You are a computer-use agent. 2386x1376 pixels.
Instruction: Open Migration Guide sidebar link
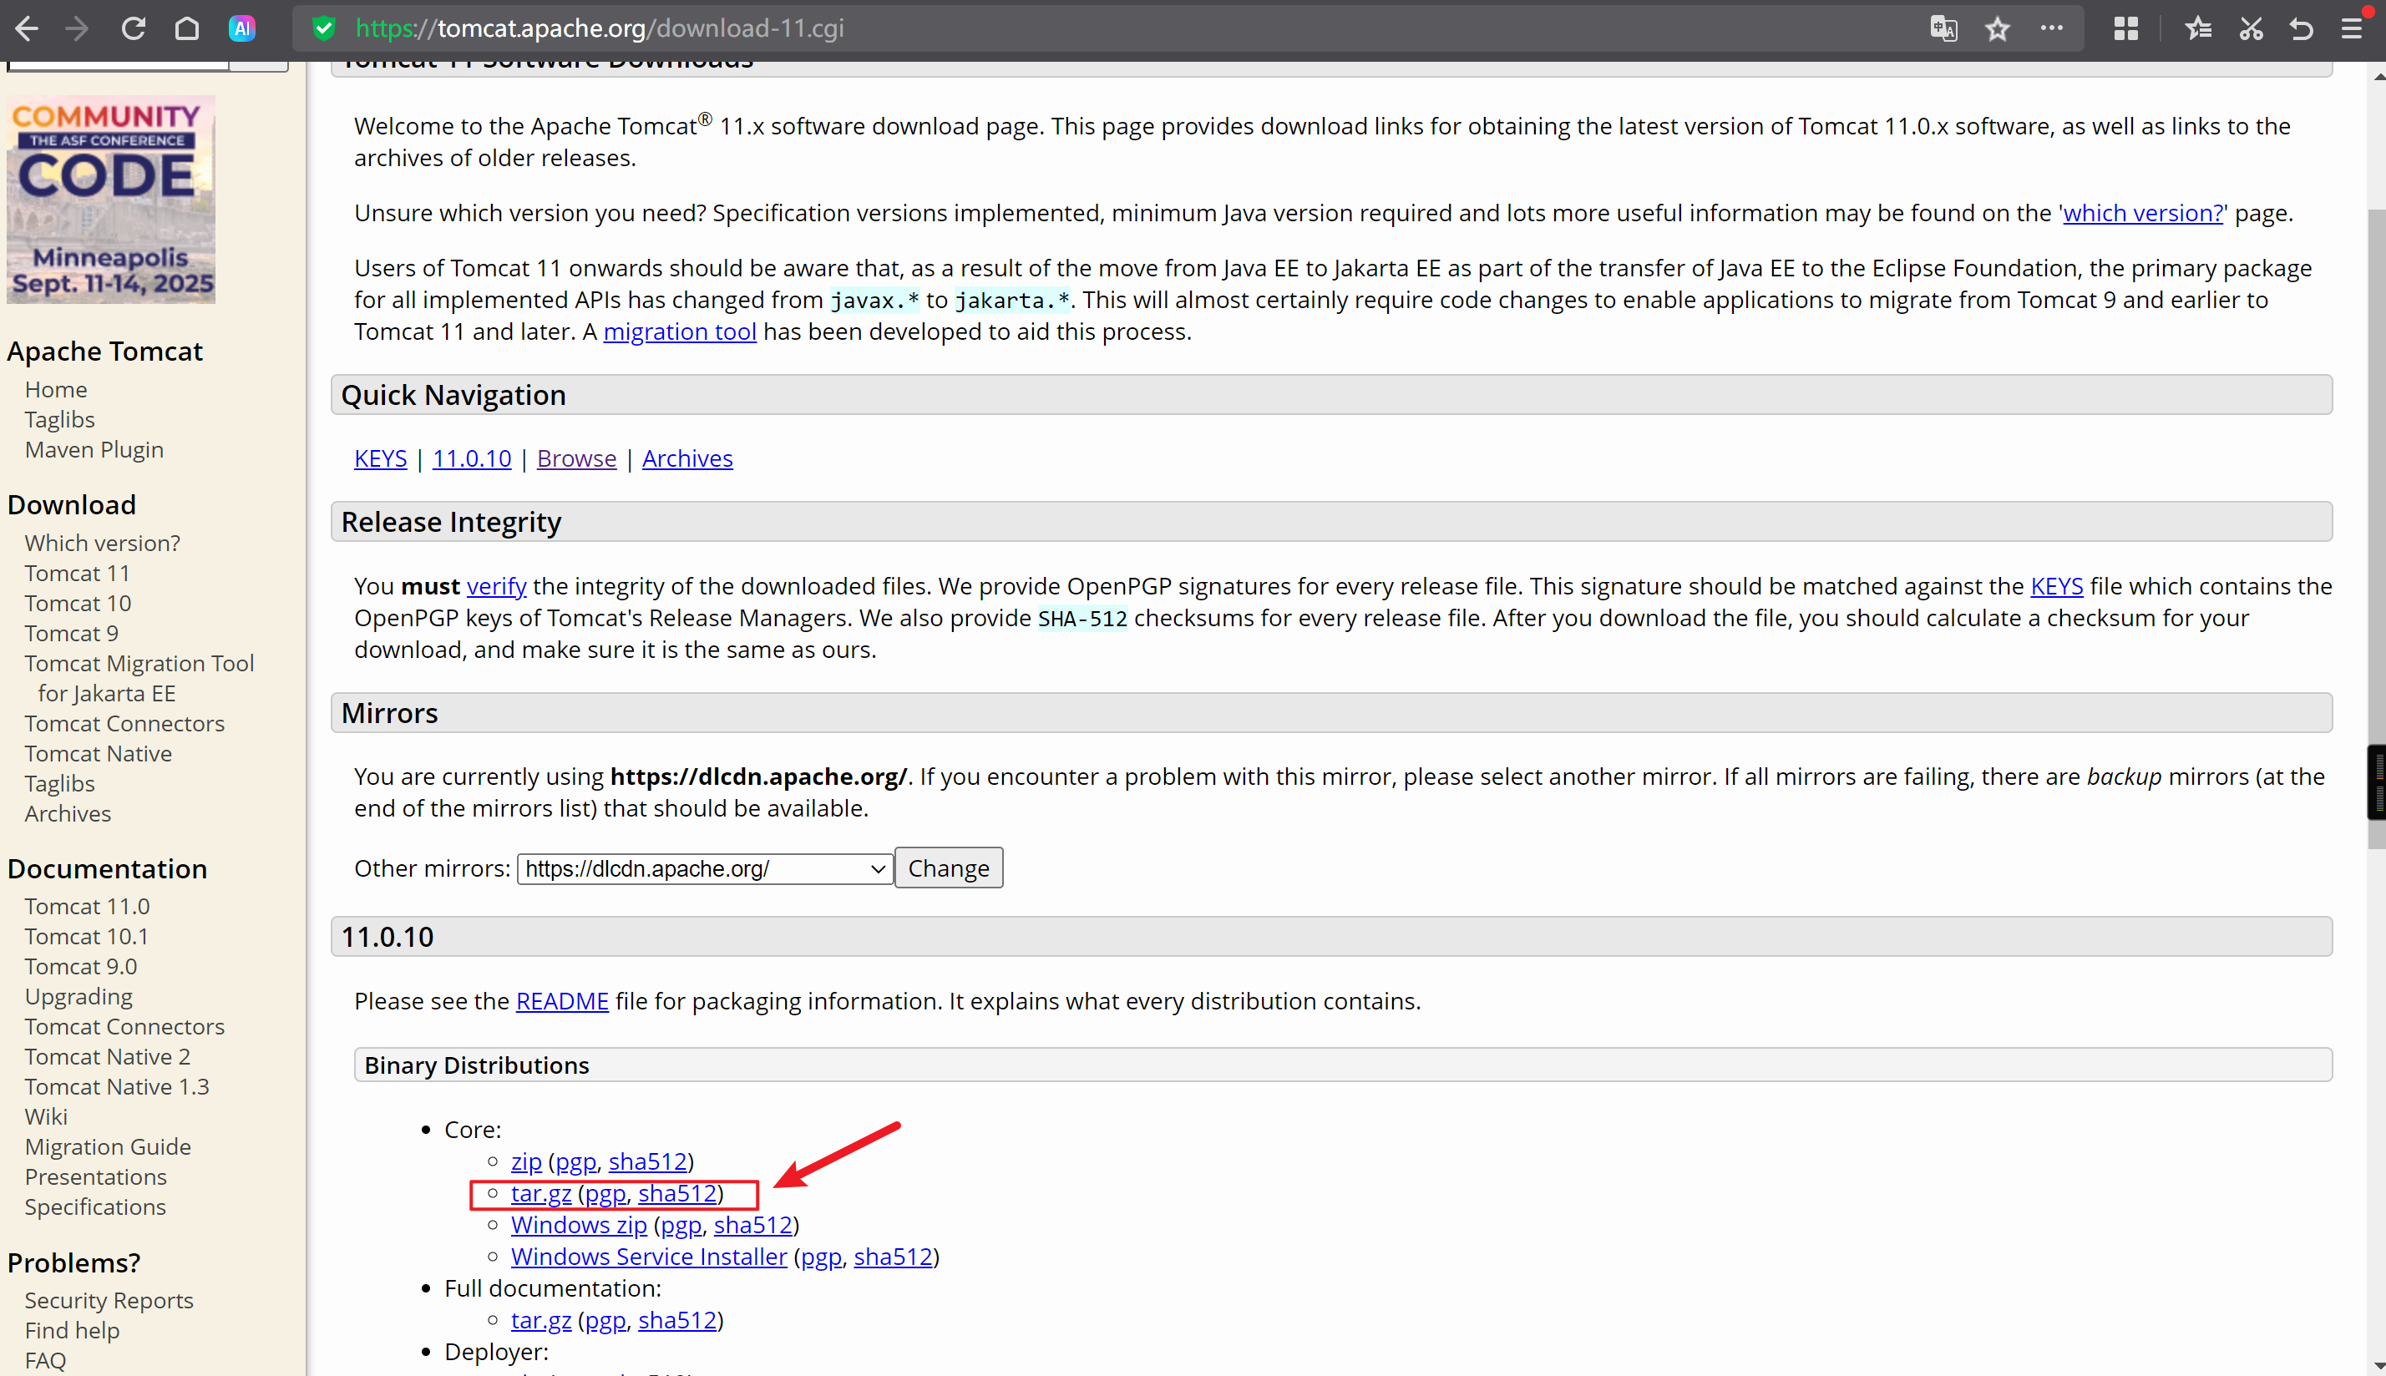[x=108, y=1147]
